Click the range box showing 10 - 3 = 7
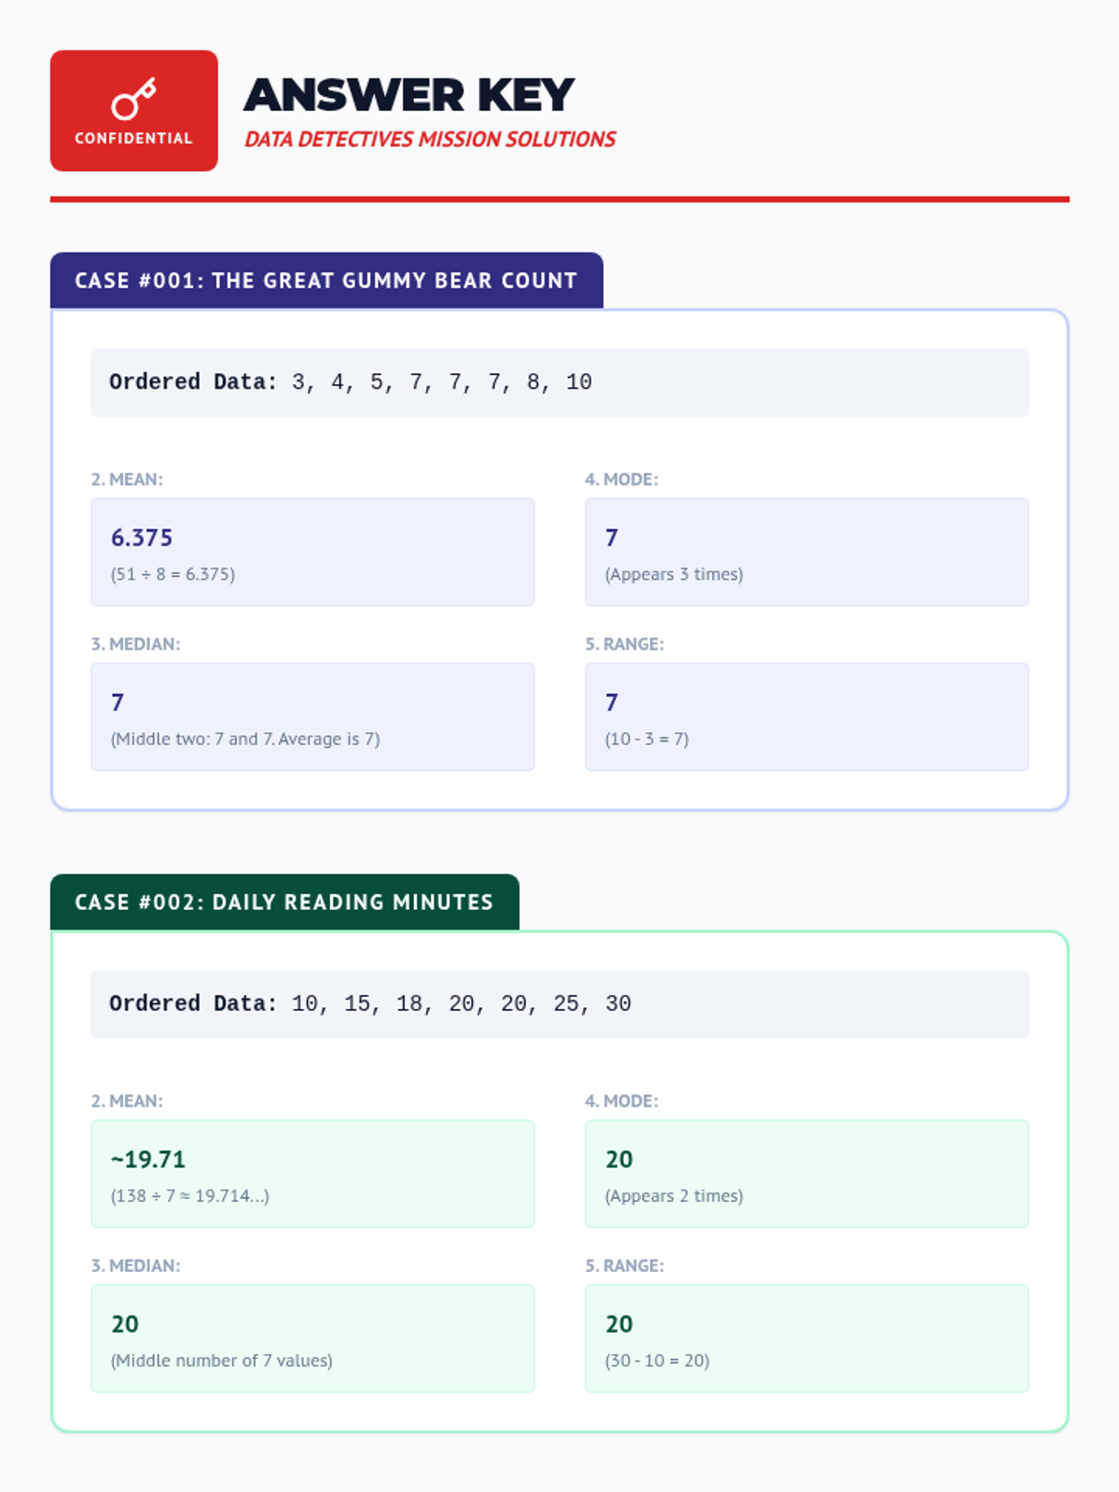This screenshot has height=1492, width=1119. 807,717
